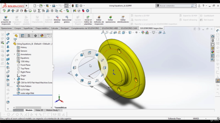This screenshot has width=220, height=123.
Task: Click the Zoom to fit magnifier icon
Action: (x=102, y=32)
